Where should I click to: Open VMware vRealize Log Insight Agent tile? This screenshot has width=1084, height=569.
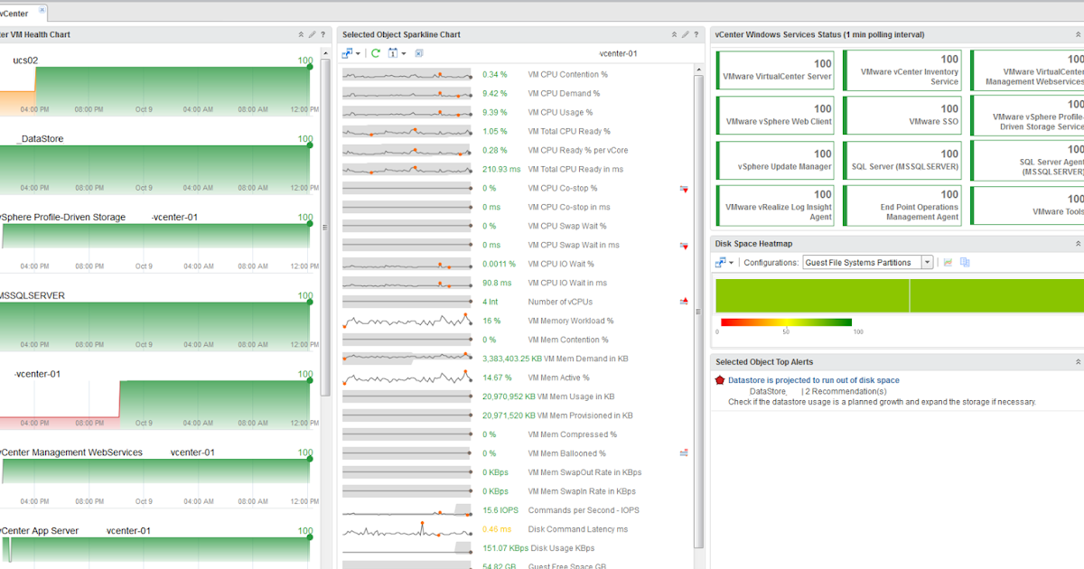[x=776, y=206]
